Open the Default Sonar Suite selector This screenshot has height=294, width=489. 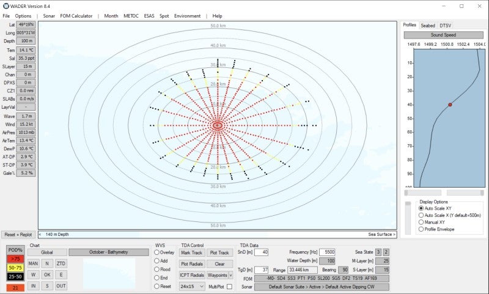coord(322,286)
